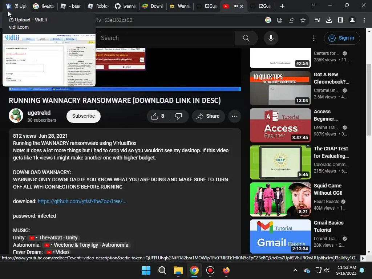Open File Explorer from taskbar

[178, 270]
